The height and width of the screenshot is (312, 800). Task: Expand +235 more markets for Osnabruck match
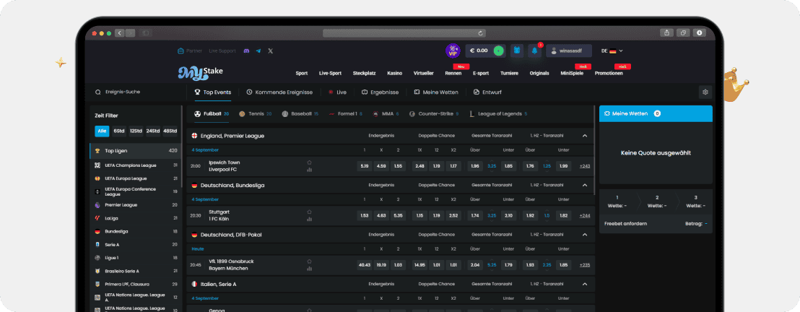(x=585, y=265)
